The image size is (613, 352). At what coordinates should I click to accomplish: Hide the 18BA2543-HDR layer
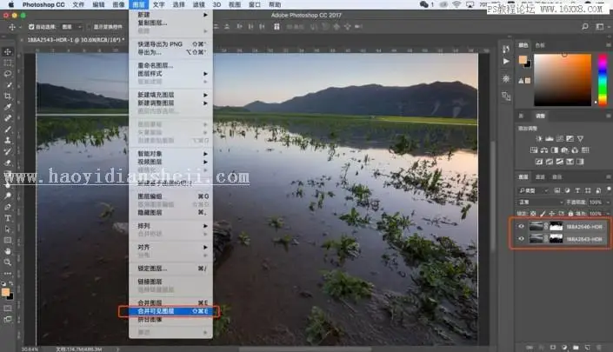[521, 238]
